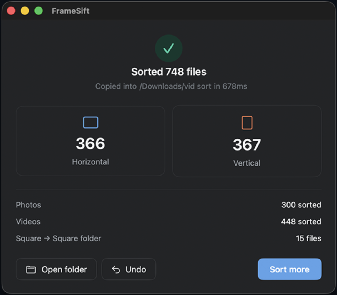This screenshot has height=295, width=337.
Task: Select the 366 Horizontal card
Action: [90, 141]
